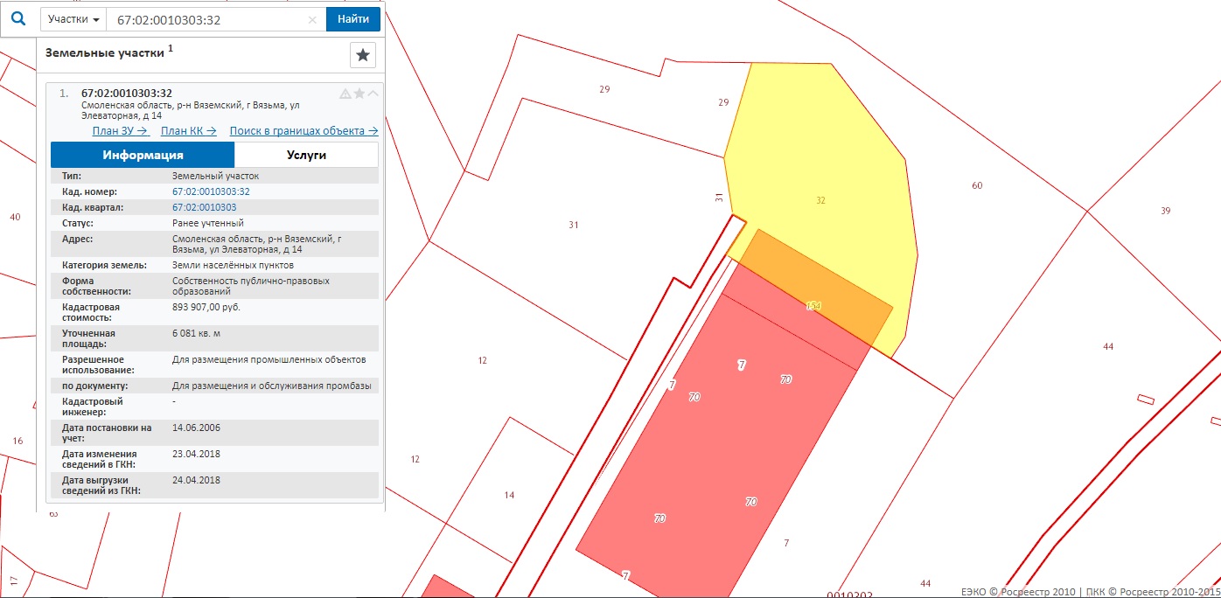Clear the search field with the X
Screen dimensions: 1221x598
pyautogui.click(x=313, y=19)
